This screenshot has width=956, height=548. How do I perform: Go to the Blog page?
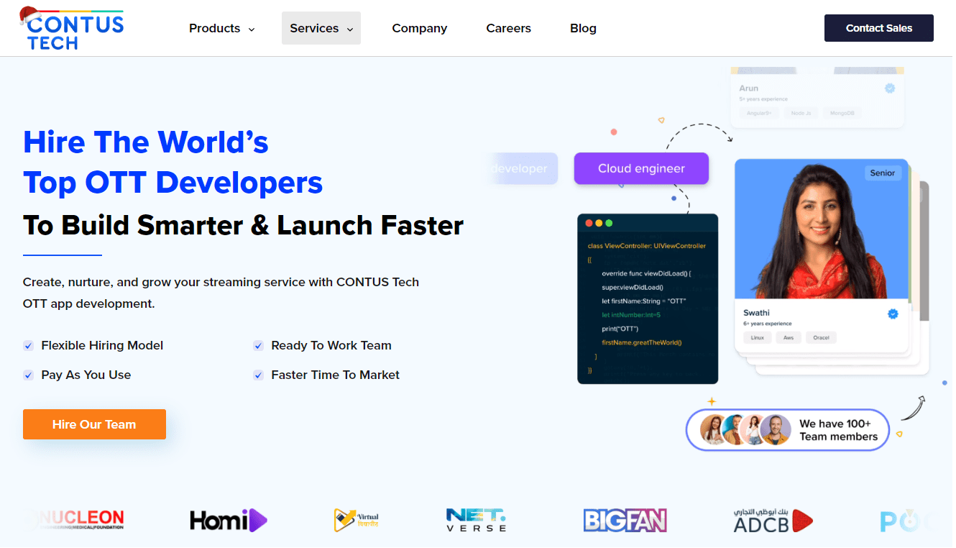coord(583,28)
